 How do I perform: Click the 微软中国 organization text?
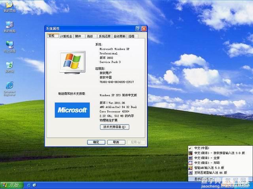tap(106, 77)
